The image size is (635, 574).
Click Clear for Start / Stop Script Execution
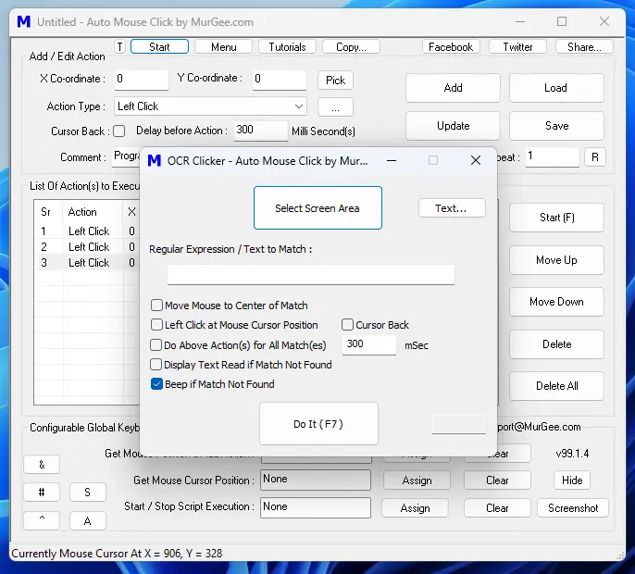pyautogui.click(x=497, y=508)
